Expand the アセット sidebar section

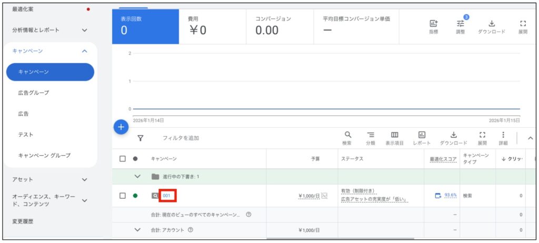click(x=84, y=180)
